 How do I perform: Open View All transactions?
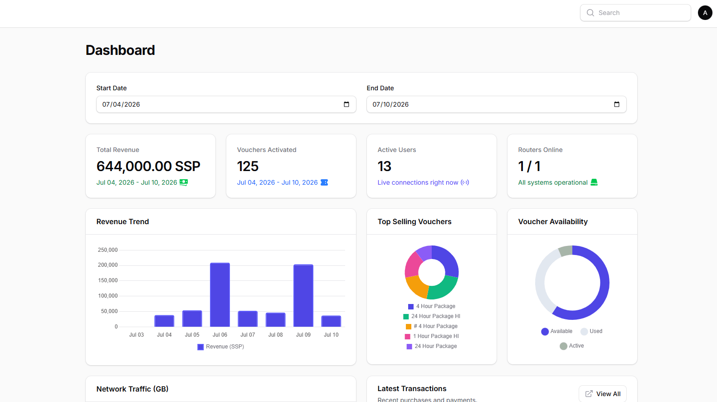(603, 394)
